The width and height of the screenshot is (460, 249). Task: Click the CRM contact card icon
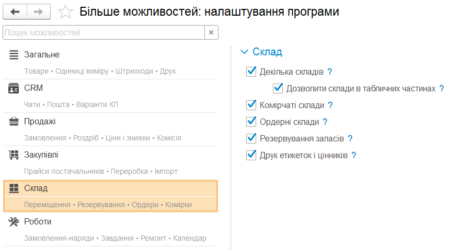[x=14, y=88]
